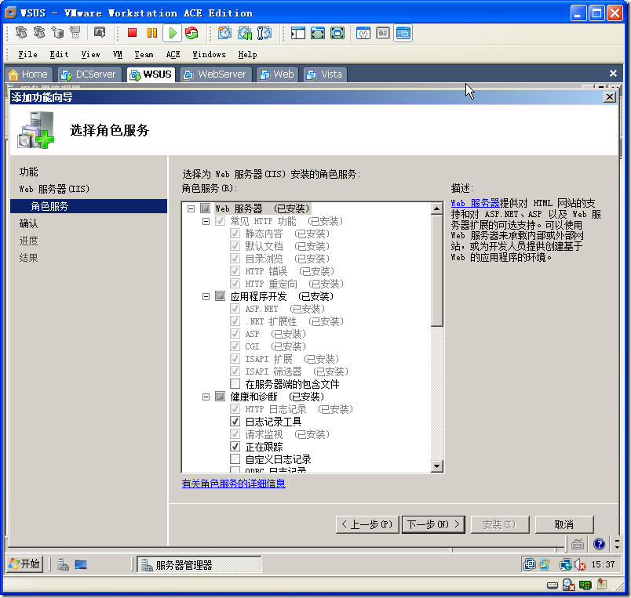Click the 开始 start button

tap(25, 564)
